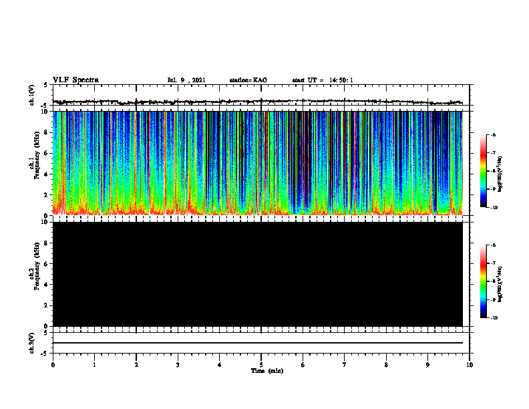Click inside the ch.1 colored spectrogram

click(x=258, y=163)
